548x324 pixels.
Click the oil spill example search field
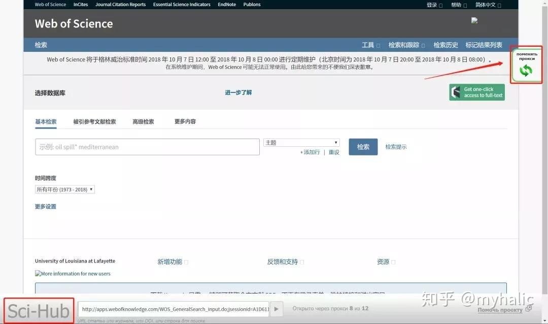(147, 146)
